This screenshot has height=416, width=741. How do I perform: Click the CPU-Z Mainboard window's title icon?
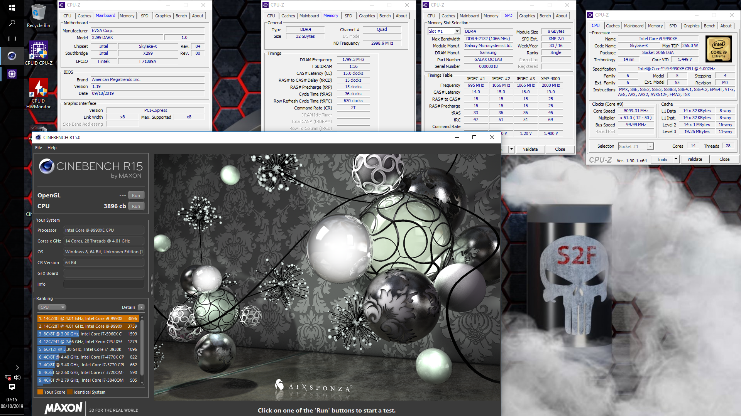click(62, 5)
